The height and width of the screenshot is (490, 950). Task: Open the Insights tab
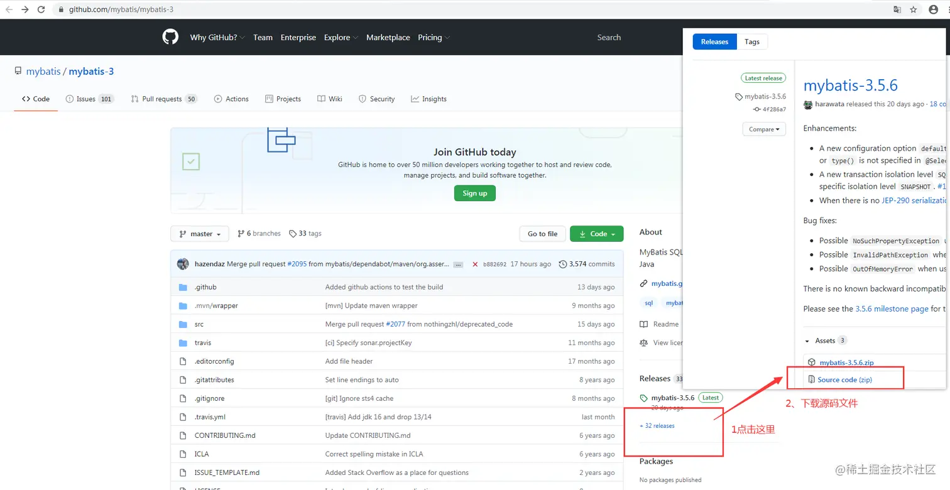pos(429,99)
